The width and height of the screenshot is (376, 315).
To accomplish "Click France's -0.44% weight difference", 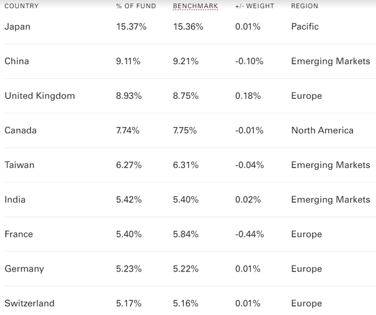I will (x=249, y=234).
